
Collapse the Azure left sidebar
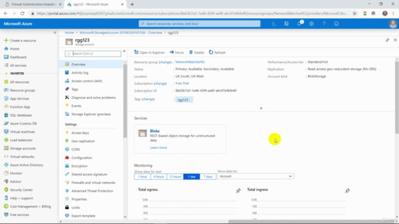(x=55, y=32)
